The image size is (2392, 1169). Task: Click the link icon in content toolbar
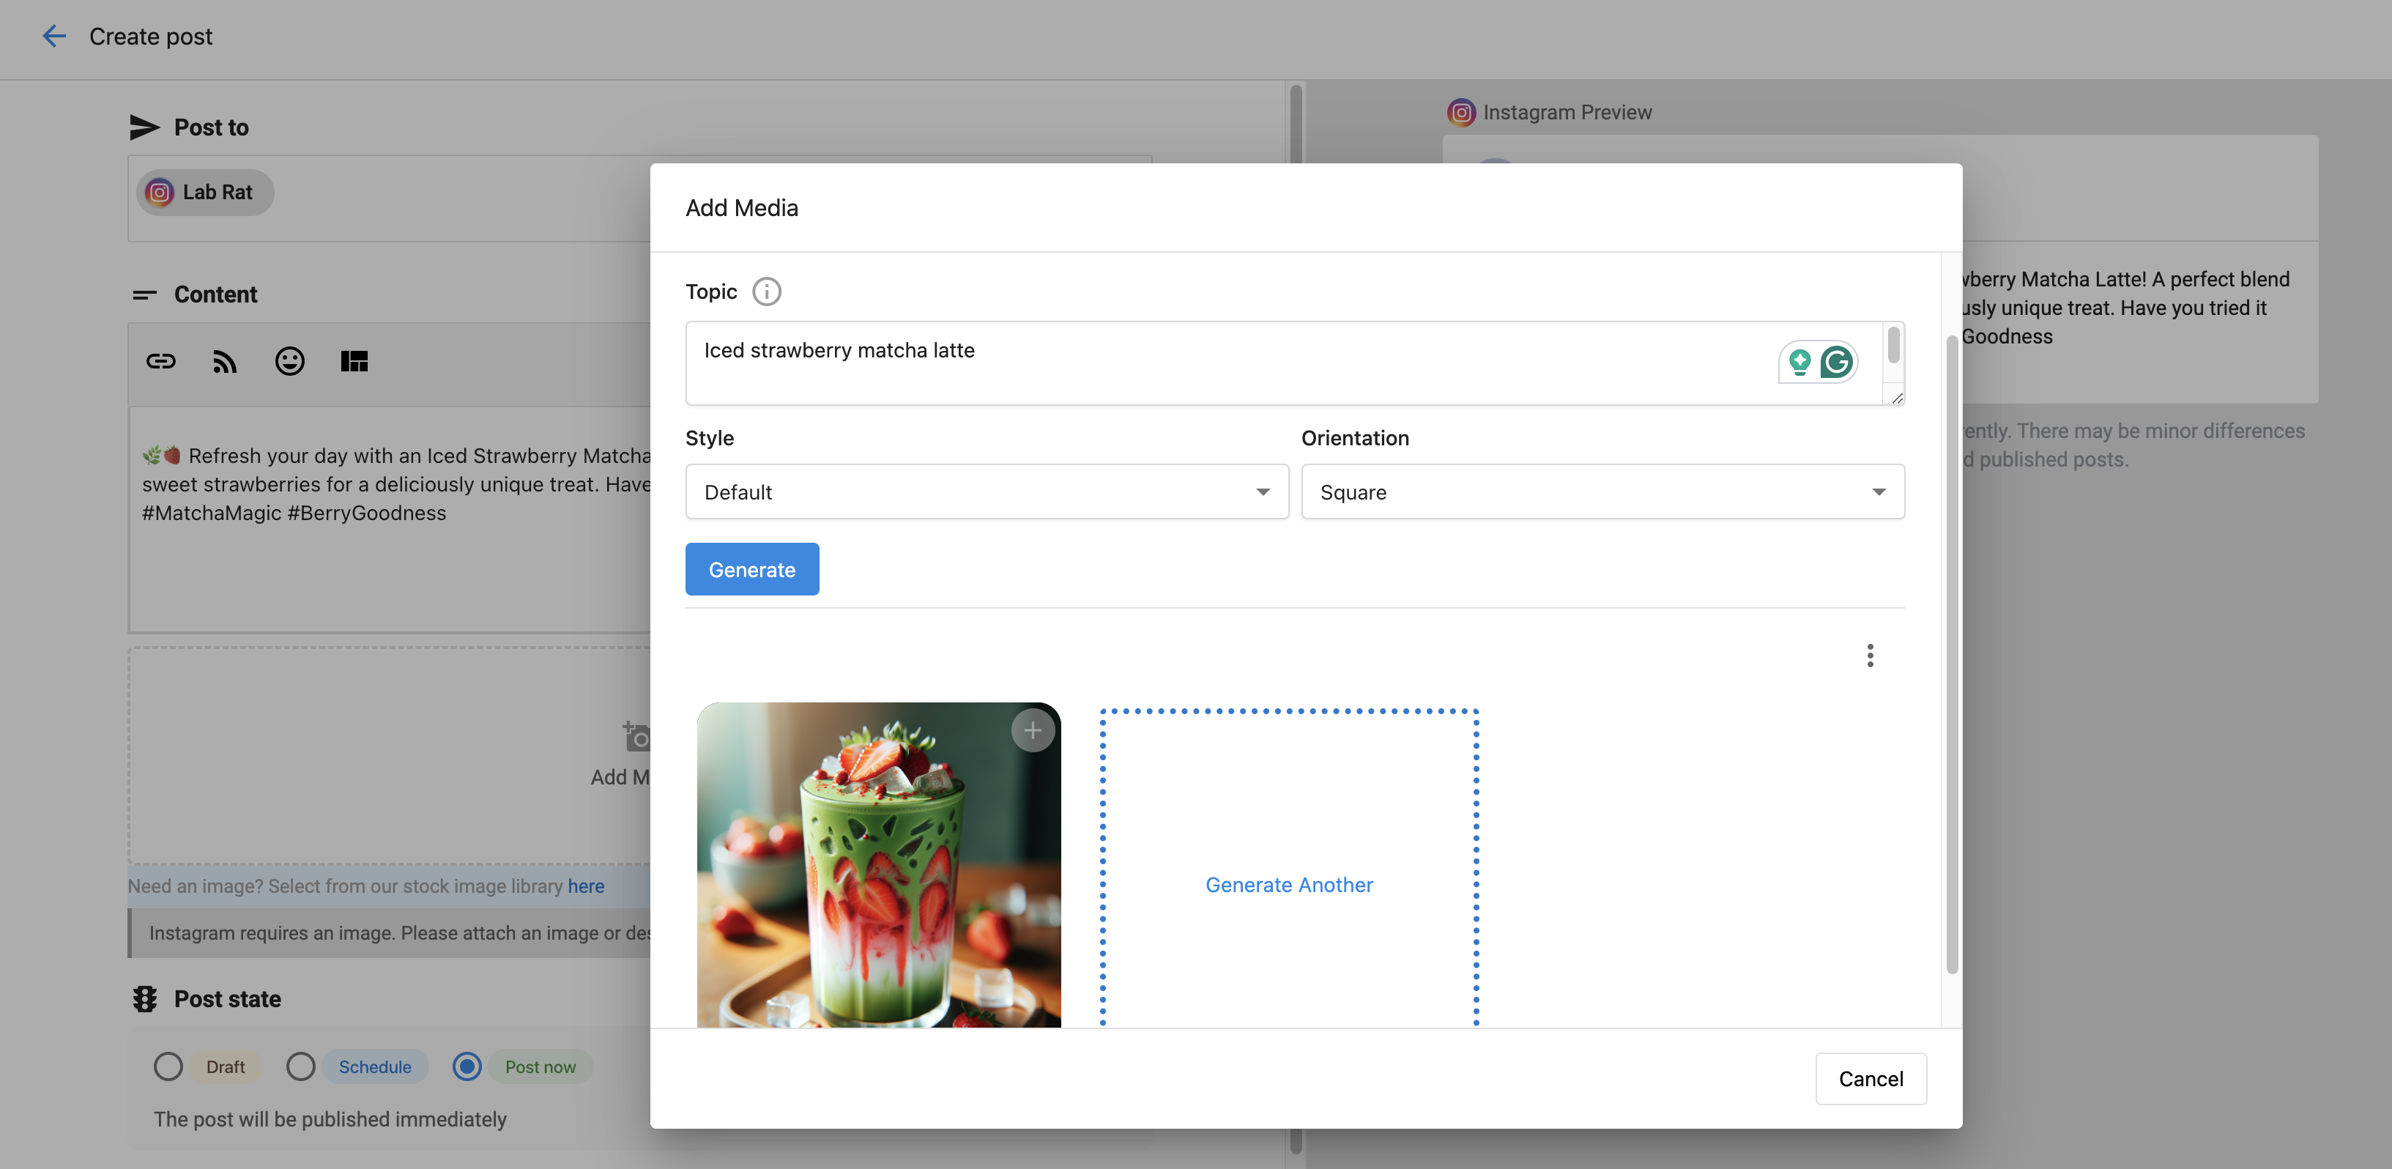(x=160, y=361)
